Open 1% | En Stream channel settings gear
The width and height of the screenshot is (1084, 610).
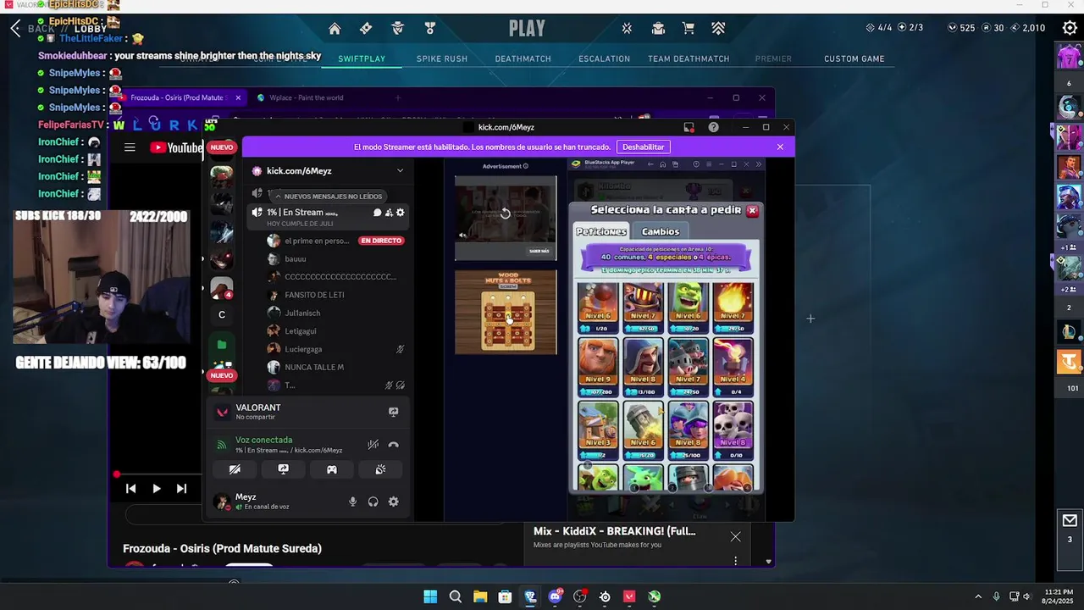coord(401,213)
